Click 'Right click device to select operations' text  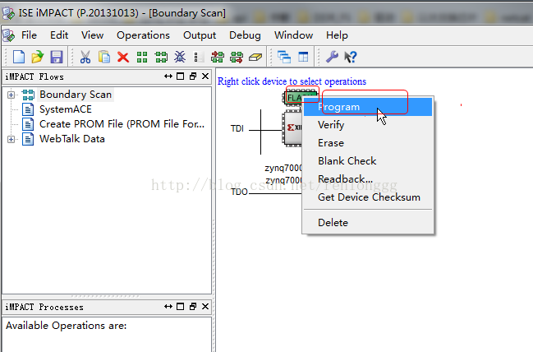coord(292,81)
